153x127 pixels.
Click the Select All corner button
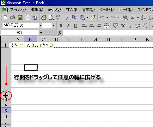(6, 39)
